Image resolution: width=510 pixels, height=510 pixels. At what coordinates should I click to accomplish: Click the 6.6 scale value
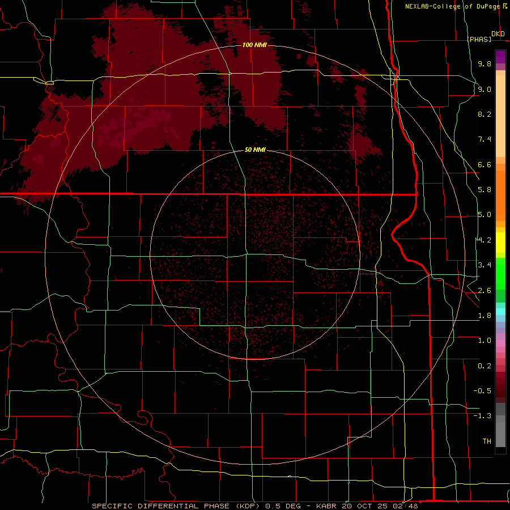pos(484,164)
